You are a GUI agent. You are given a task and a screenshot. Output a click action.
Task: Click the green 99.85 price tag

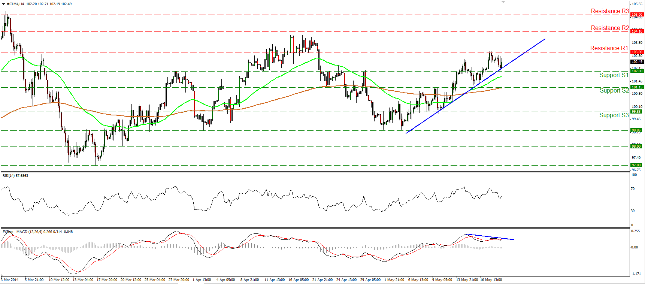point(636,112)
